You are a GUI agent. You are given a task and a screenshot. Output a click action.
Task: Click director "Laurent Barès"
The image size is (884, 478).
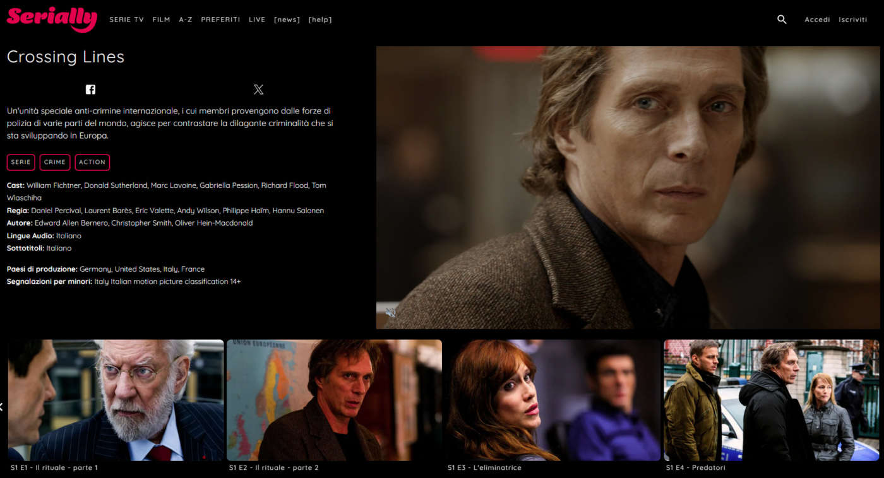click(x=108, y=211)
